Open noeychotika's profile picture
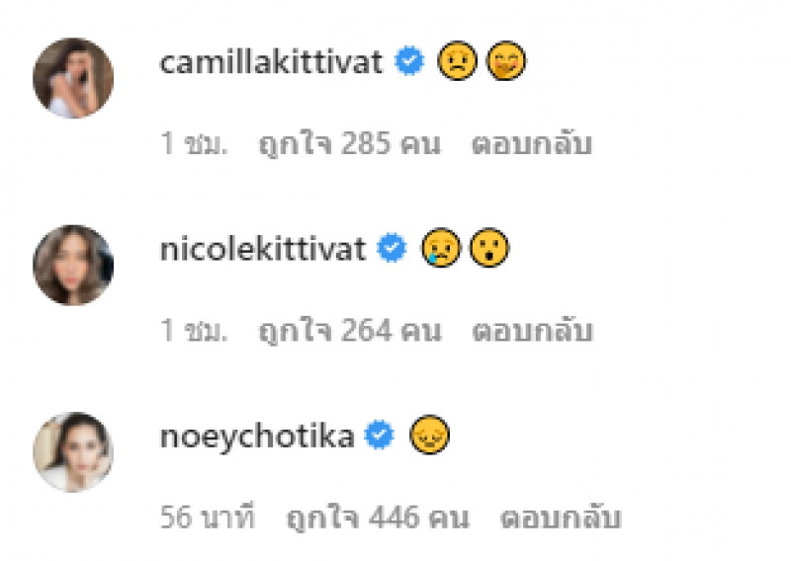The height and width of the screenshot is (561, 791). (x=73, y=452)
